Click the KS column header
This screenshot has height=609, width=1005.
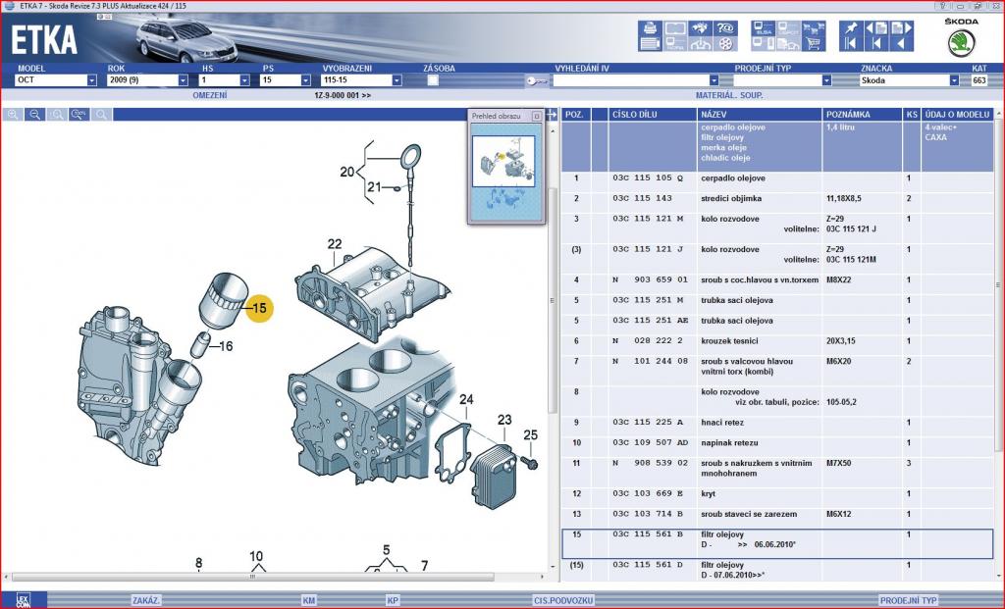click(x=912, y=115)
